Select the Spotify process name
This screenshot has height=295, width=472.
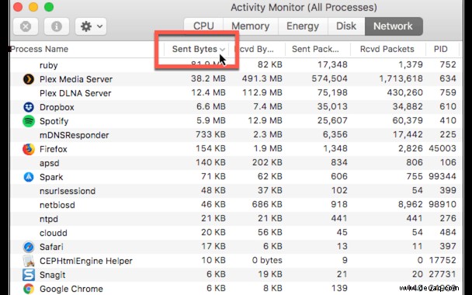(54, 121)
